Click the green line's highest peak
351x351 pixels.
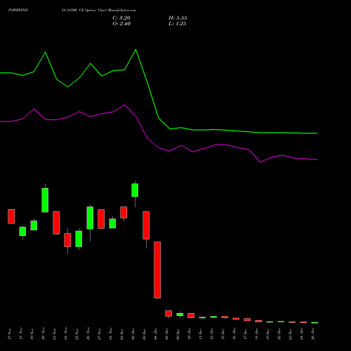coord(135,50)
